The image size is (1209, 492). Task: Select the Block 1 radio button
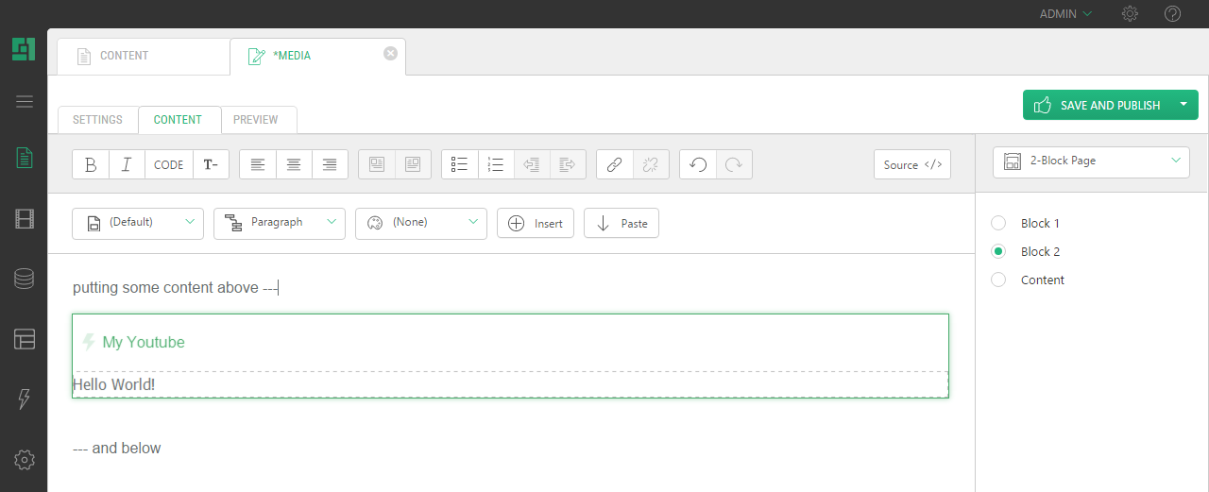(998, 223)
